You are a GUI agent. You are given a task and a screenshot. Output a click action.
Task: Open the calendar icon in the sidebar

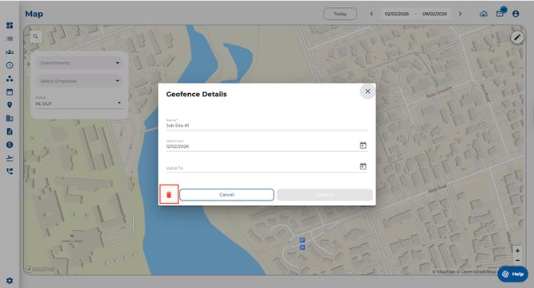point(10,91)
